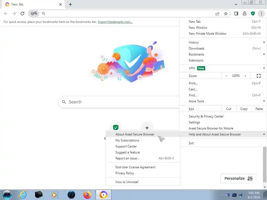Show hidden system tray icons arrow
Image resolution: width=267 pixels, height=200 pixels.
(222, 195)
